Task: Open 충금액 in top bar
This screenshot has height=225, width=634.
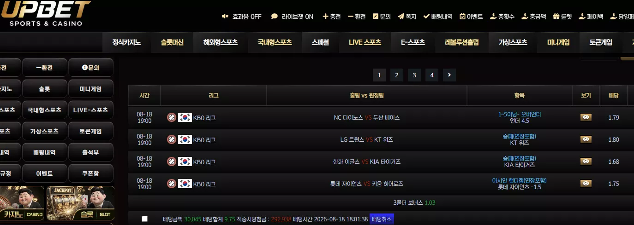Action: (533, 16)
